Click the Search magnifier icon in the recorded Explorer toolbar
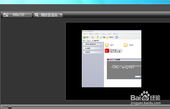 tap(101, 37)
